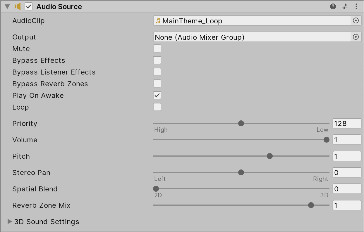Click the Audio Source speaker icon

[18, 6]
